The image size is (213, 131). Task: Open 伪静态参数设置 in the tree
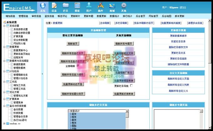tap(22, 33)
